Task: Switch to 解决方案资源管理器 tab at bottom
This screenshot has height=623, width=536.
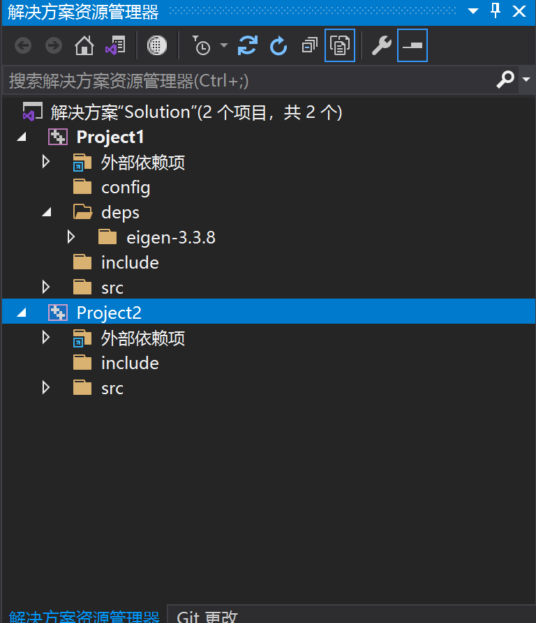Action: click(x=84, y=615)
